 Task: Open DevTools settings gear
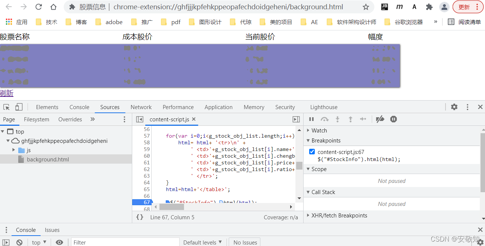click(454, 107)
